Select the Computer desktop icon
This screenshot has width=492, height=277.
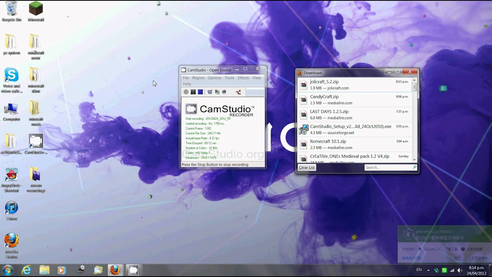pyautogui.click(x=12, y=111)
